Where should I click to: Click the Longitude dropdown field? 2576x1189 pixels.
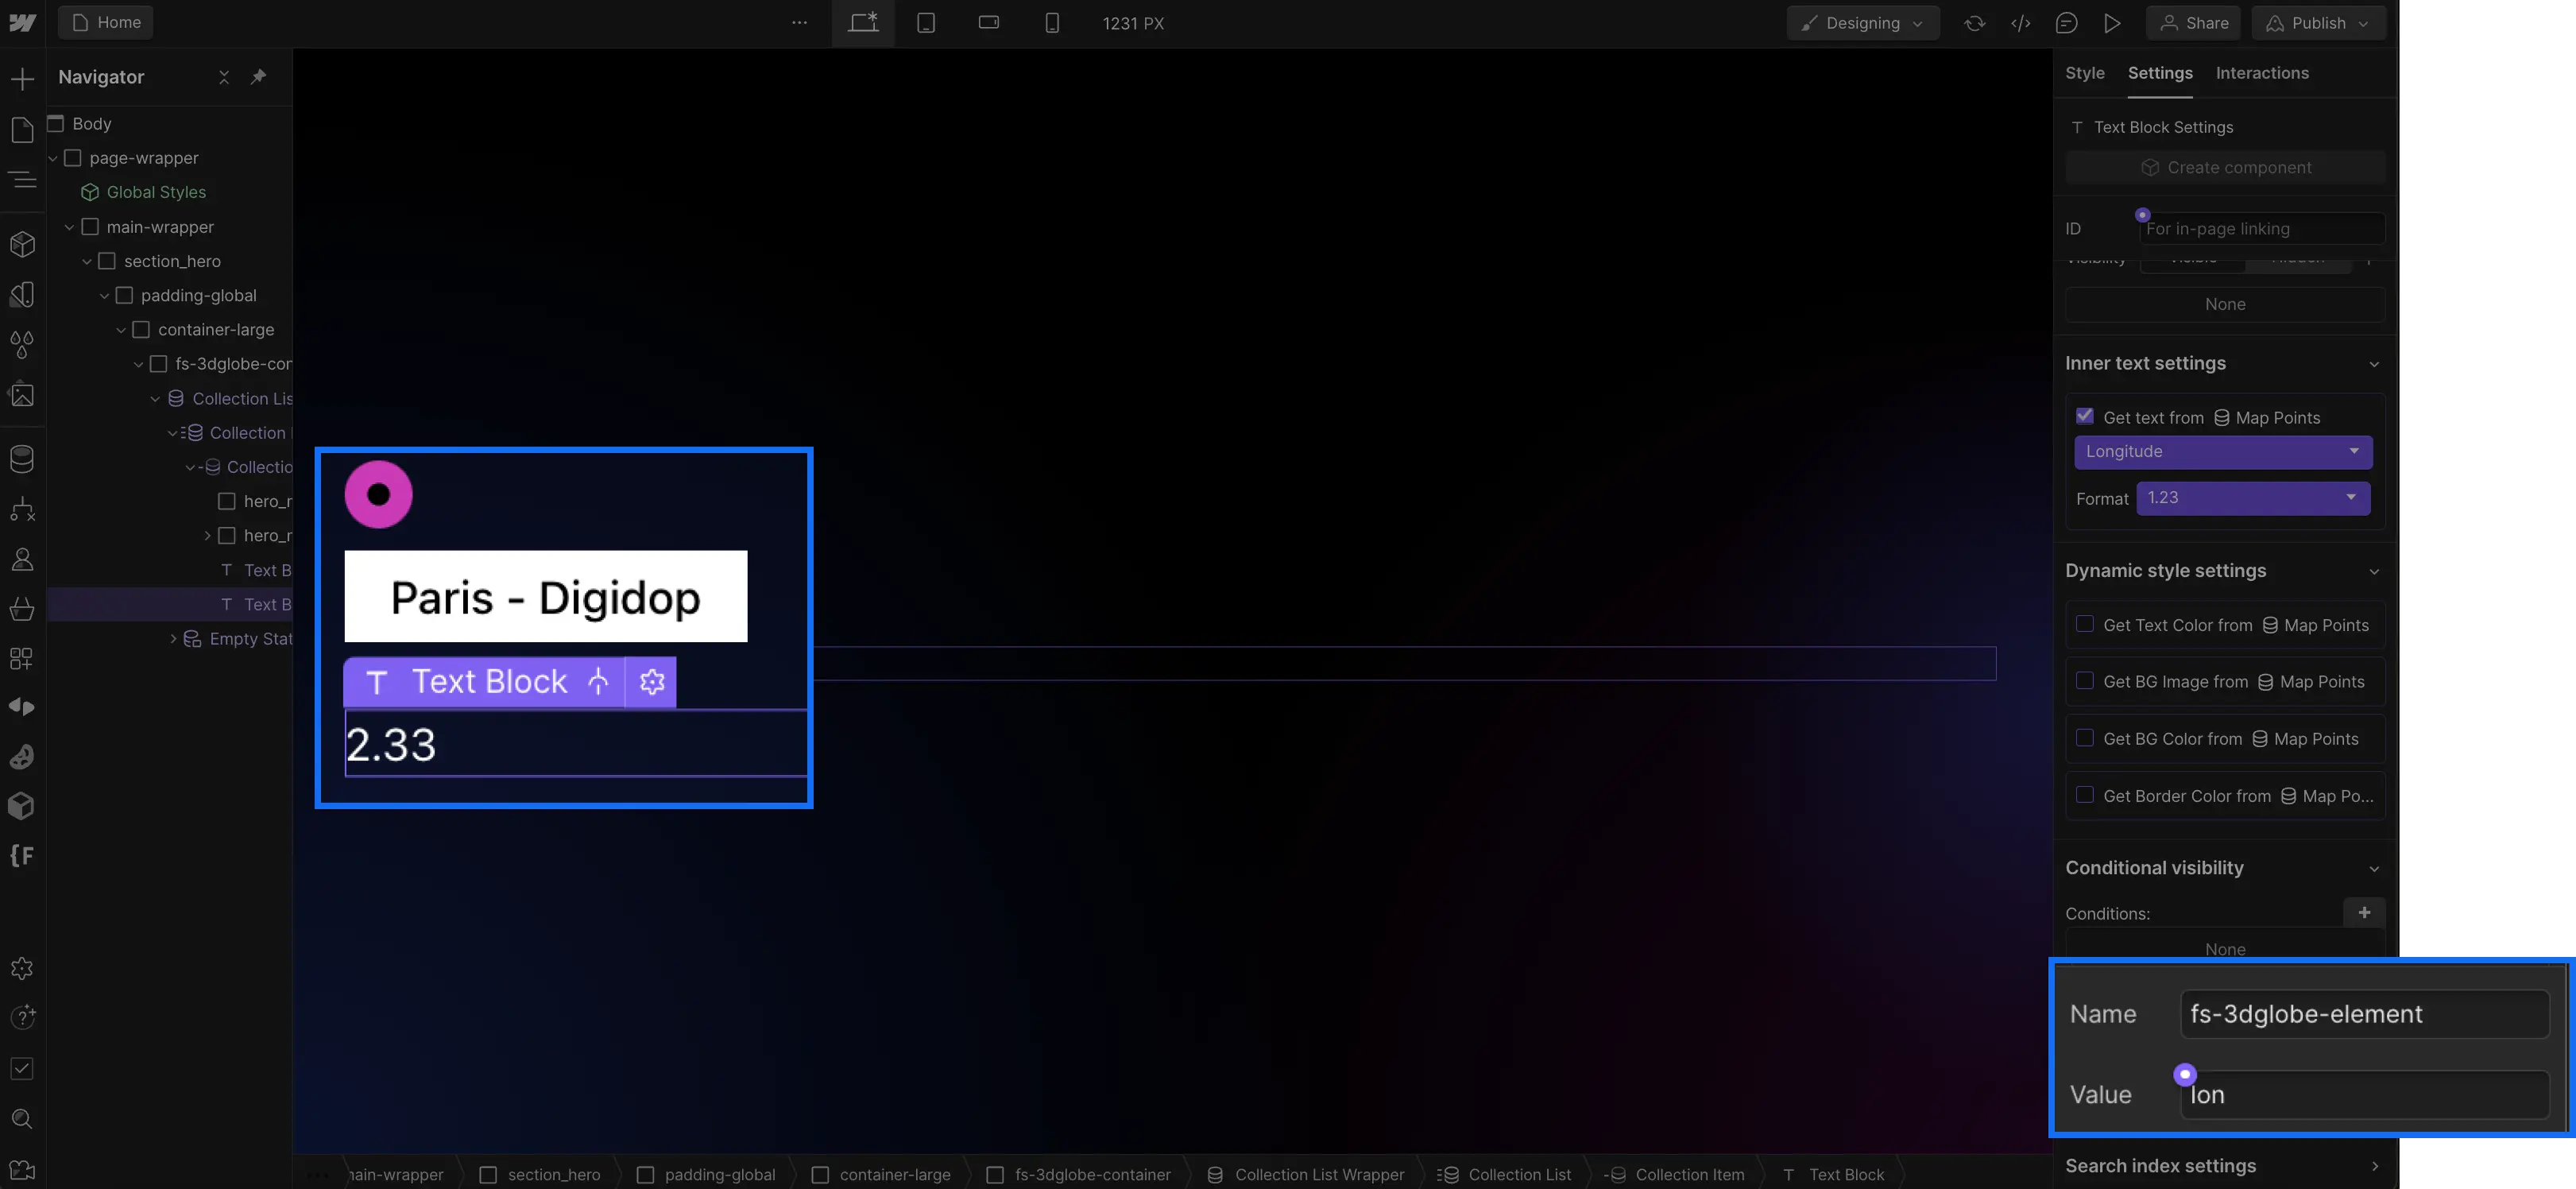tap(2222, 450)
